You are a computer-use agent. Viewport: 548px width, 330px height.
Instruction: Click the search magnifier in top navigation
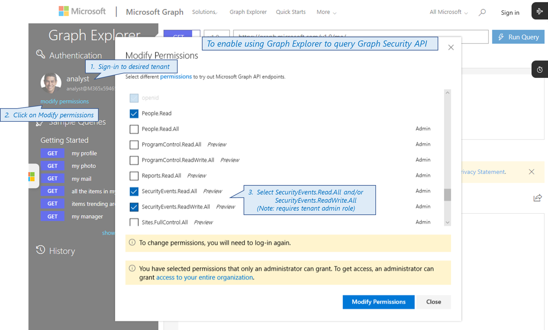pos(482,12)
